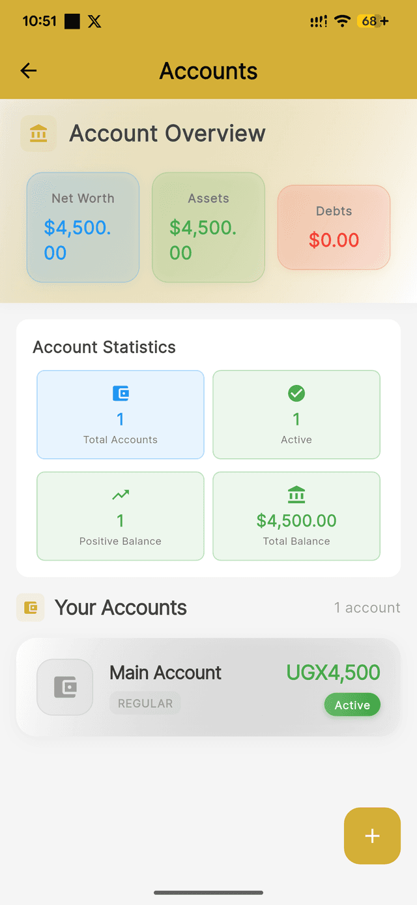Click the REGULAR account type chip
This screenshot has width=417, height=905.
[145, 703]
